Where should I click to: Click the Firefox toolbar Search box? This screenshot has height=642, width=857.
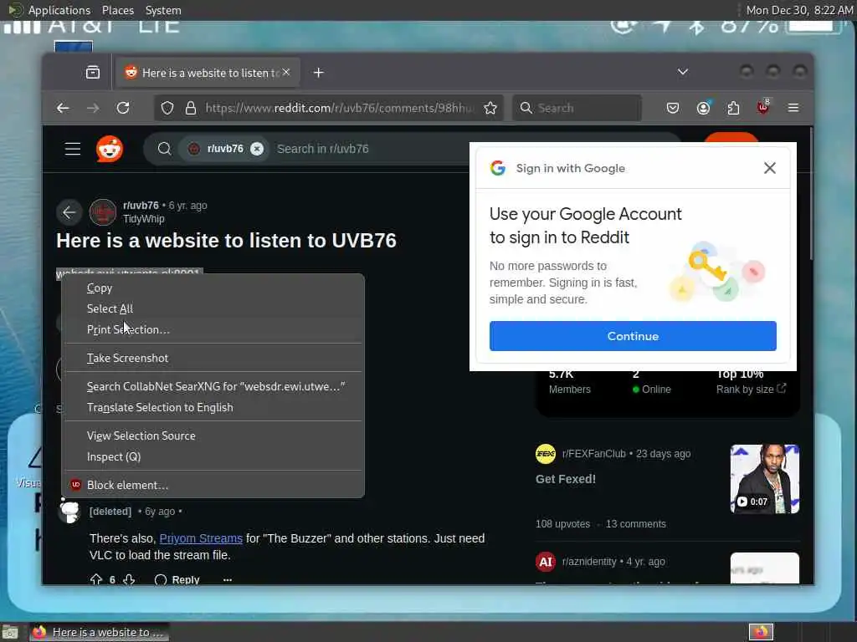pyautogui.click(x=577, y=108)
